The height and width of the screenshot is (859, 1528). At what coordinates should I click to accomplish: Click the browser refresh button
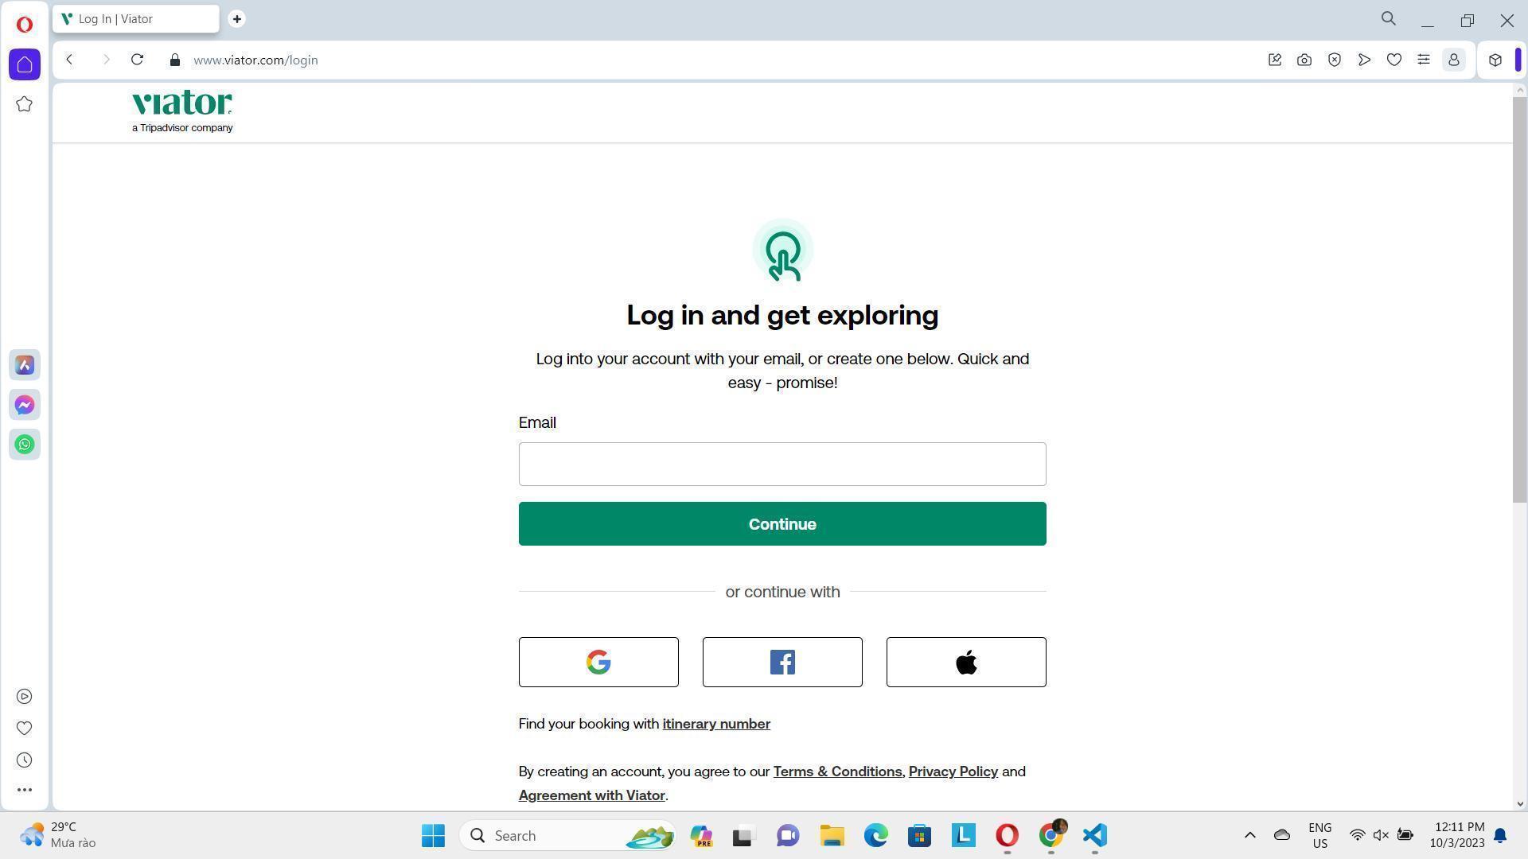coord(136,60)
